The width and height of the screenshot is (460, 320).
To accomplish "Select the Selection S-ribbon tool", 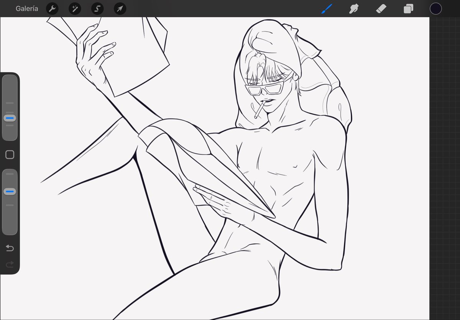I will [97, 9].
